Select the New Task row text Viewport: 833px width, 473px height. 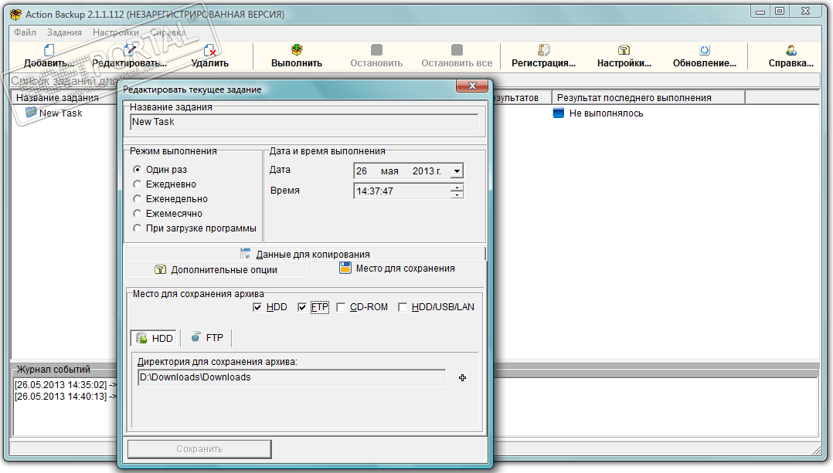coord(60,113)
